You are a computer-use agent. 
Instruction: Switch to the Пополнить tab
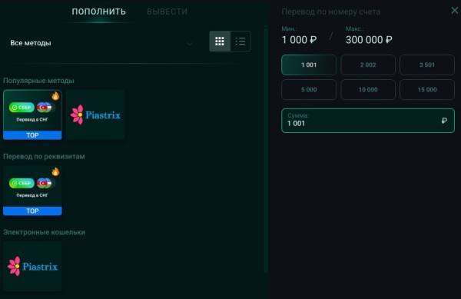pyautogui.click(x=99, y=12)
